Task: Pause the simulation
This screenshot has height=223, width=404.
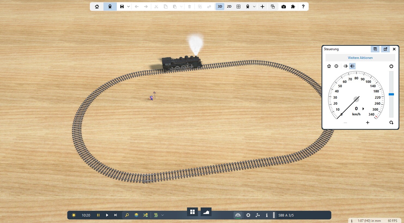Action: click(x=98, y=215)
